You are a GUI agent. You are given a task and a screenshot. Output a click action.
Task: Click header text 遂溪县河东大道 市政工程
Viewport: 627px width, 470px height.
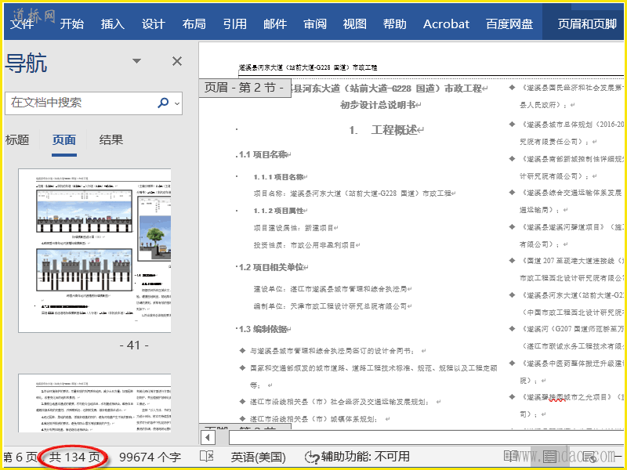pyautogui.click(x=308, y=67)
